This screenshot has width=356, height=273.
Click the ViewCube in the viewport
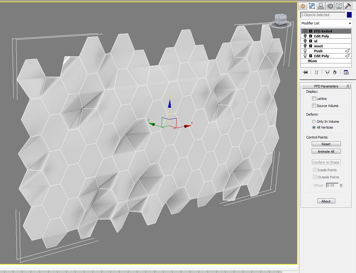281,20
